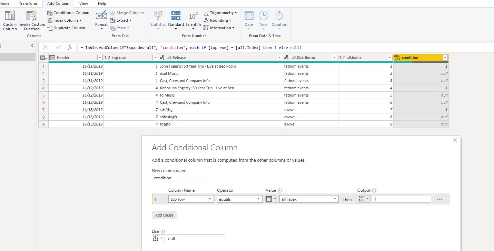The width and height of the screenshot is (494, 251).
Task: Click the Output value field containing 1
Action: click(402, 199)
